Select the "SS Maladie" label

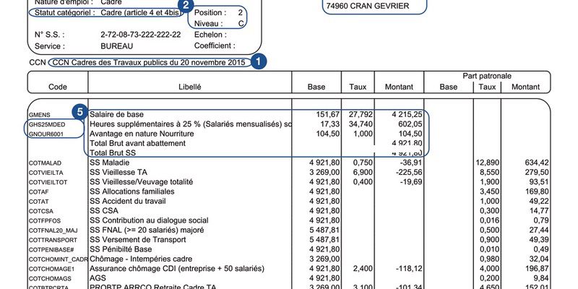pyautogui.click(x=110, y=162)
